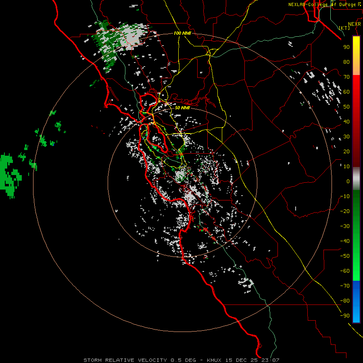Screen dimensions: 363x363
Task: Click the '-20' label on the velocity scale
Action: click(x=345, y=211)
